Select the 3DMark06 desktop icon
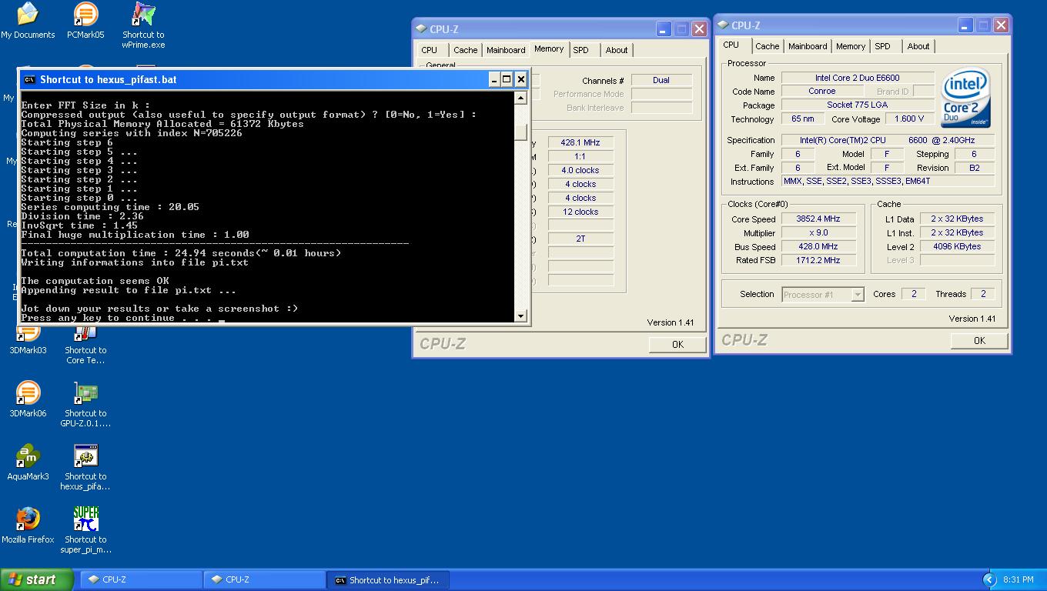 28,399
